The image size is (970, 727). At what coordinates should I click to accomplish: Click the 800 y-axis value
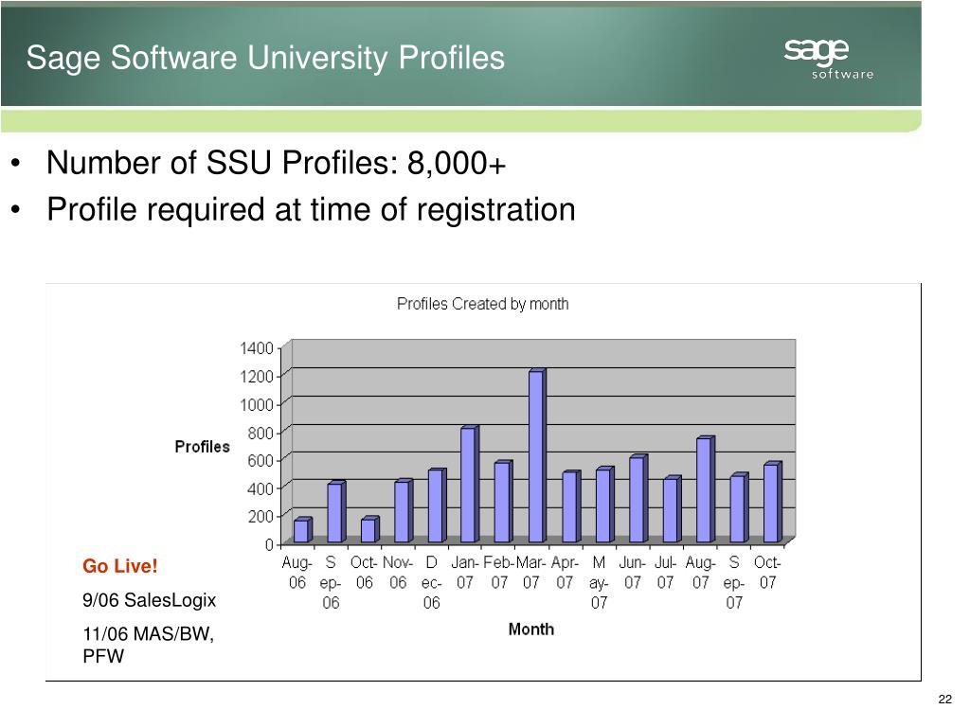click(x=260, y=433)
